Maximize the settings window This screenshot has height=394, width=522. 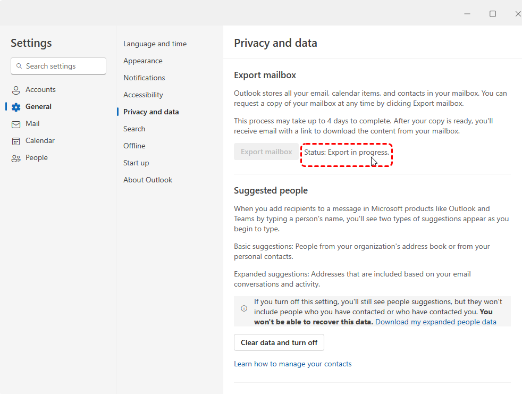(x=493, y=14)
